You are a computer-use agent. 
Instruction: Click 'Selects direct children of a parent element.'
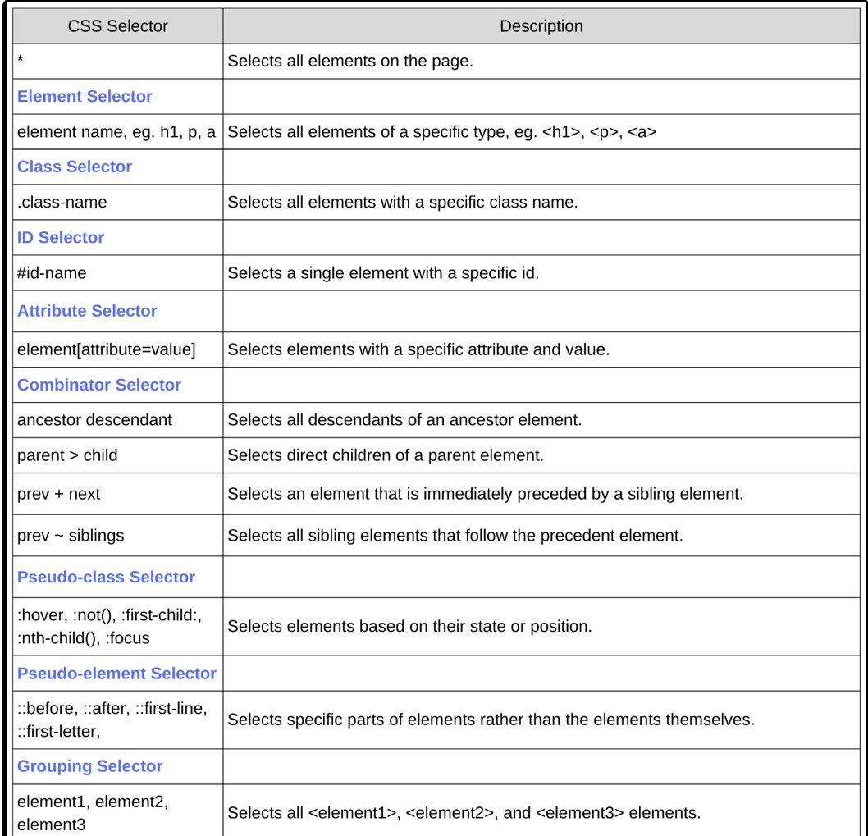click(386, 455)
